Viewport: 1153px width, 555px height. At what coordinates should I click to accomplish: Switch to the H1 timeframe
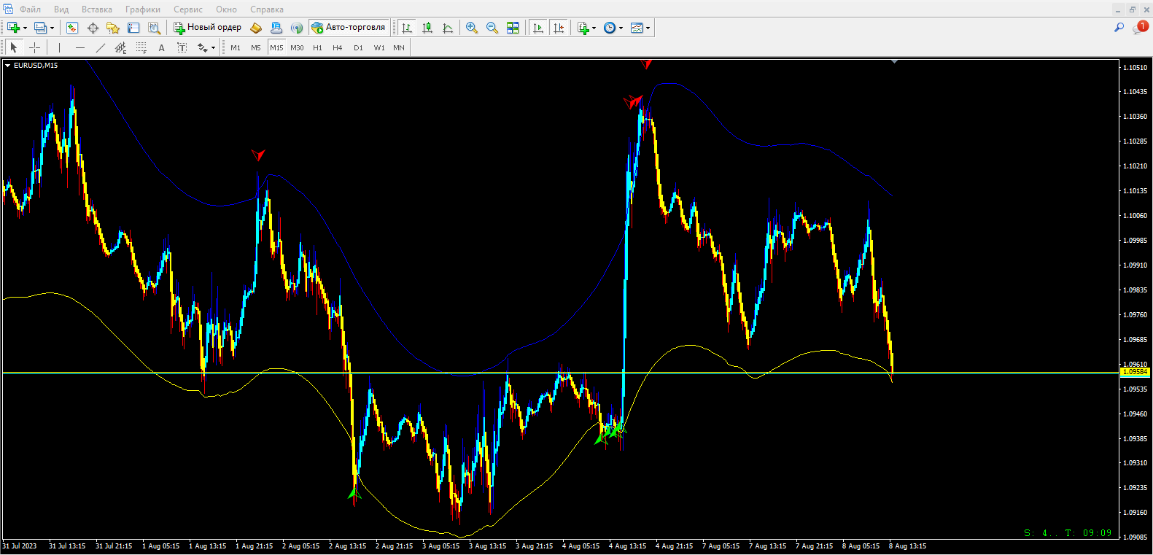tap(317, 47)
